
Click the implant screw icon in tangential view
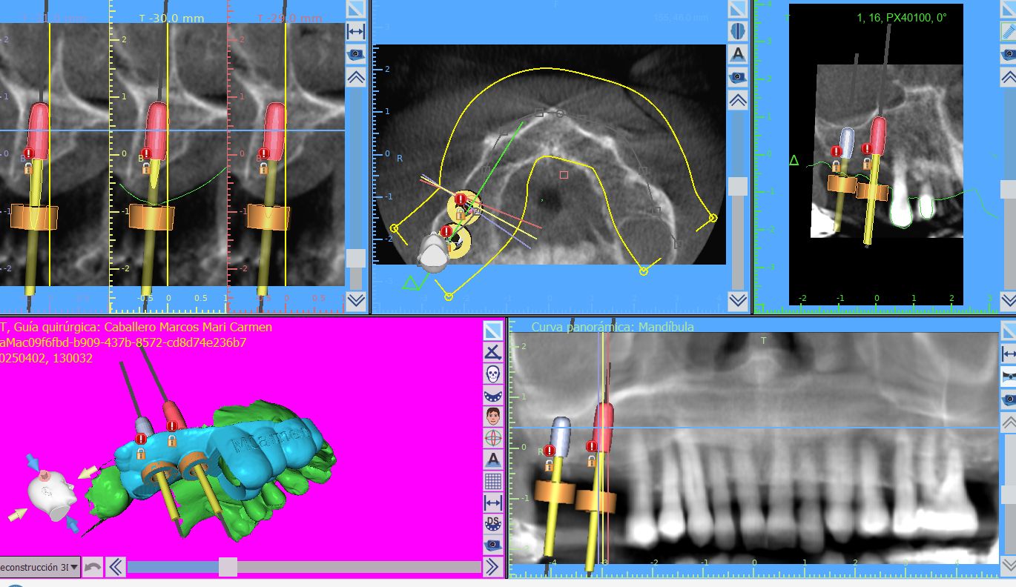(x=1007, y=32)
